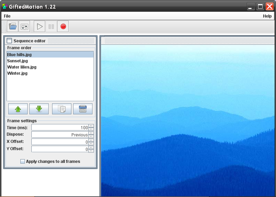Open the Help menu

pos(267,16)
